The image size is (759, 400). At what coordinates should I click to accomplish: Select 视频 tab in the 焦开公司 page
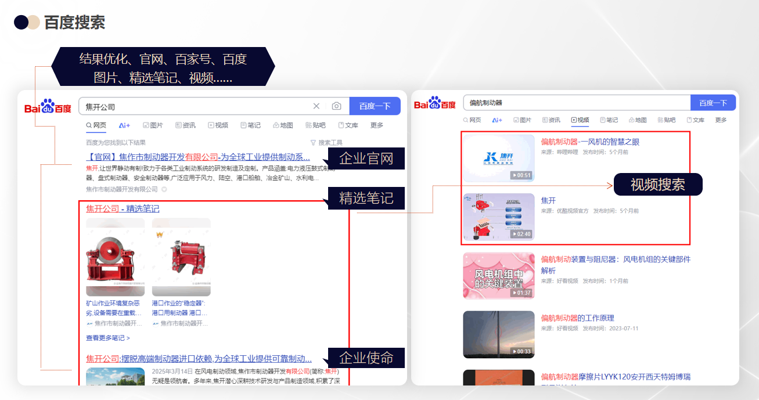[x=218, y=125]
